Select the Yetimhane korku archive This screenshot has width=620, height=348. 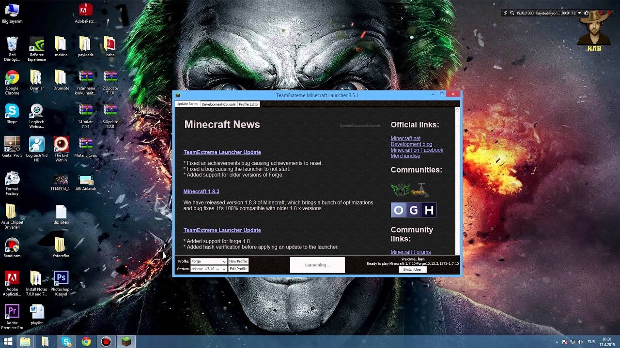coord(86,82)
